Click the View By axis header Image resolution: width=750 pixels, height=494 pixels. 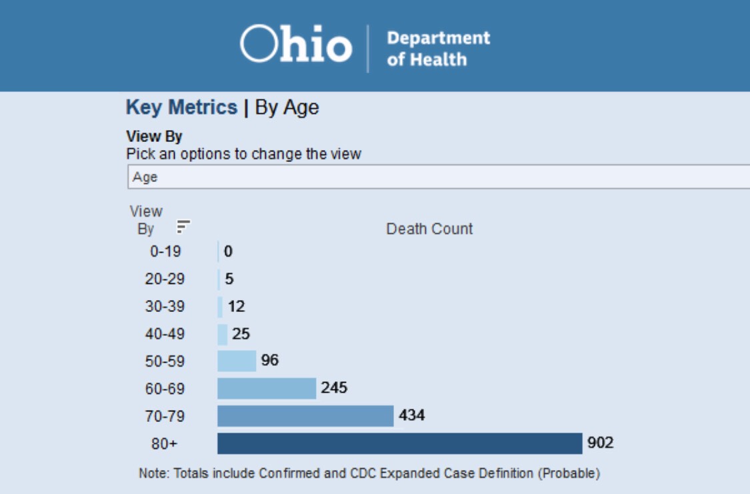(x=146, y=220)
